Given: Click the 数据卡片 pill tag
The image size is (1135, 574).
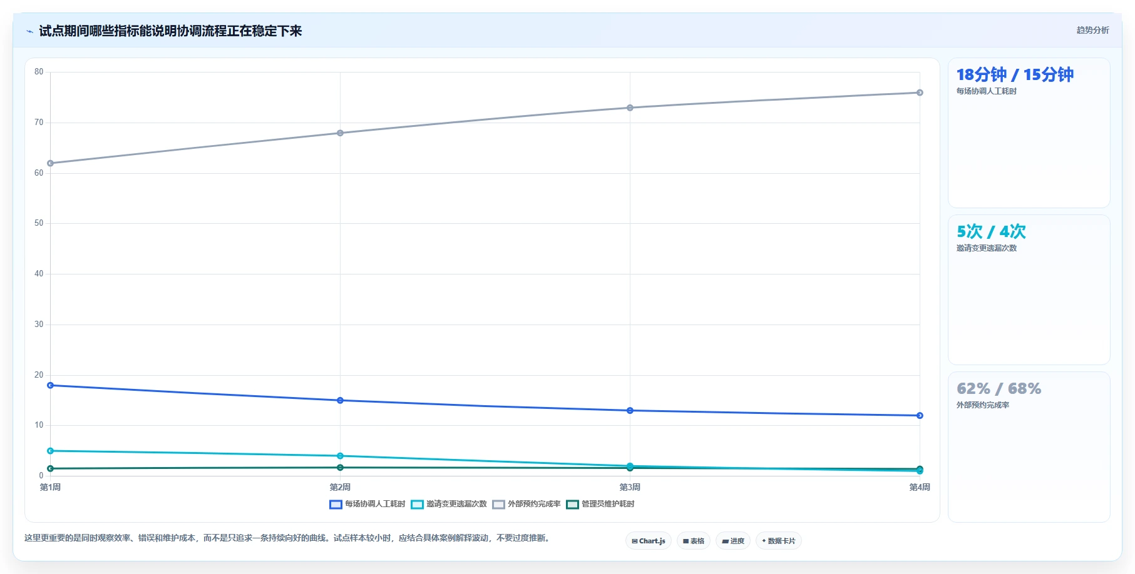Looking at the screenshot, I should [779, 541].
